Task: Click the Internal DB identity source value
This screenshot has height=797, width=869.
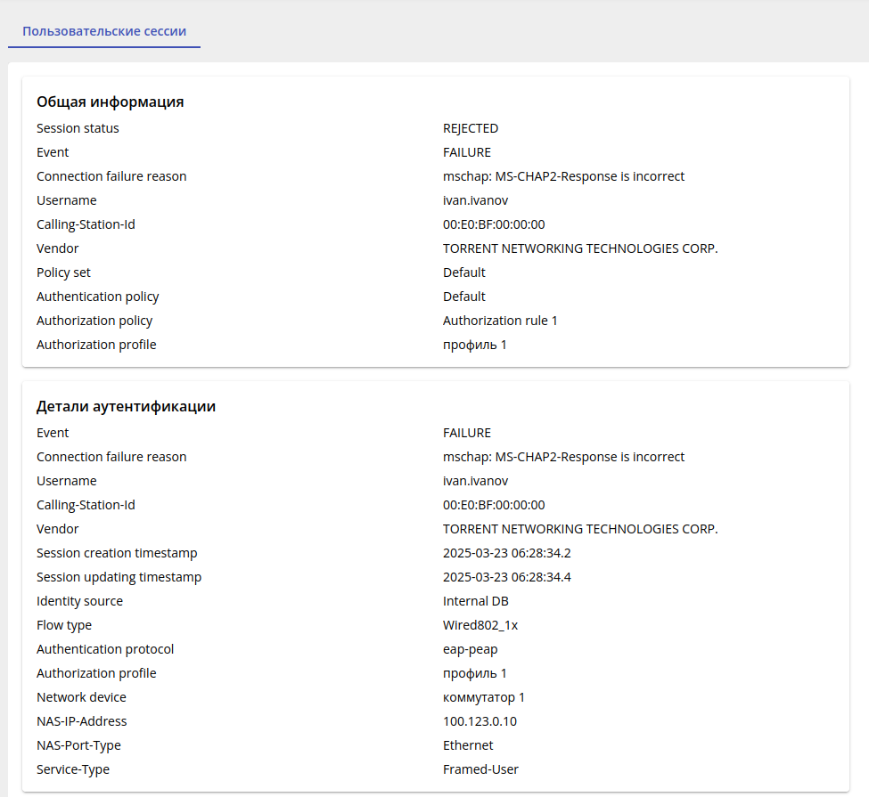Action: click(x=475, y=601)
